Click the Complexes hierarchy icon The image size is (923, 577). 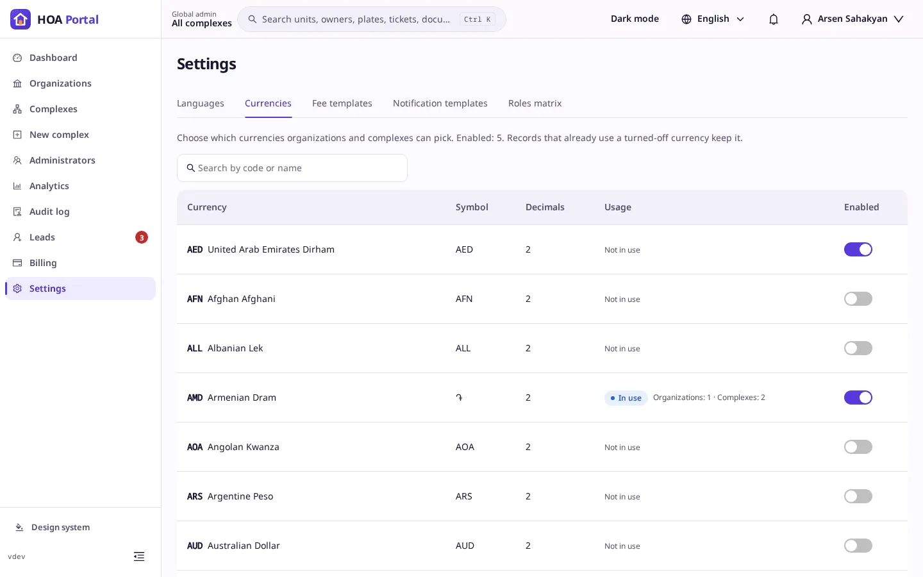tap(17, 109)
